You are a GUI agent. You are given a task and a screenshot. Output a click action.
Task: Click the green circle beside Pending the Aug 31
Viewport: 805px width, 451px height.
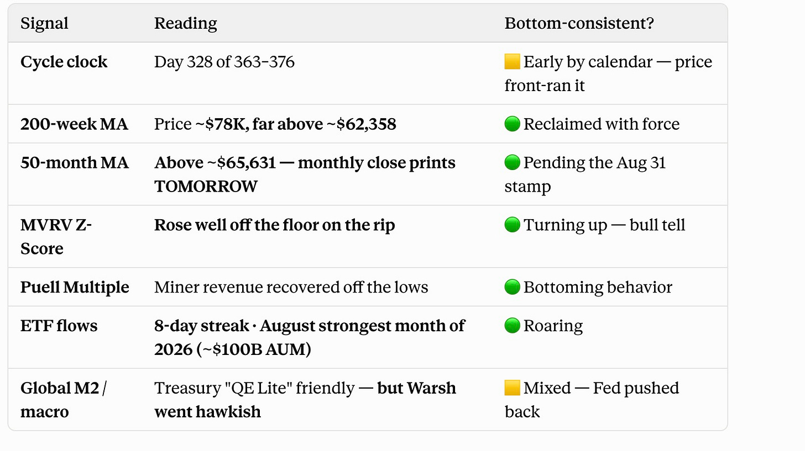(512, 163)
